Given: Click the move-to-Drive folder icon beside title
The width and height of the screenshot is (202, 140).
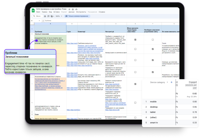Looking at the screenshot, I should [73, 9].
